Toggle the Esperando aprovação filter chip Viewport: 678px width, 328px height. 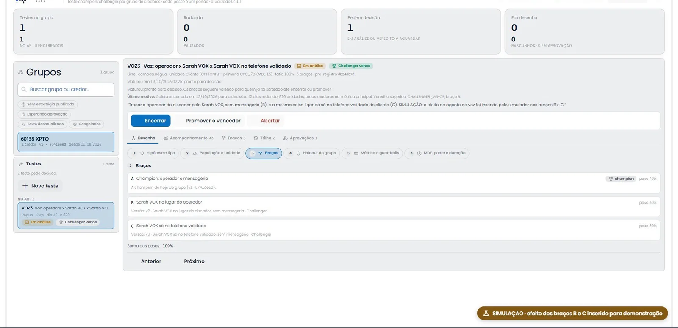click(44, 114)
